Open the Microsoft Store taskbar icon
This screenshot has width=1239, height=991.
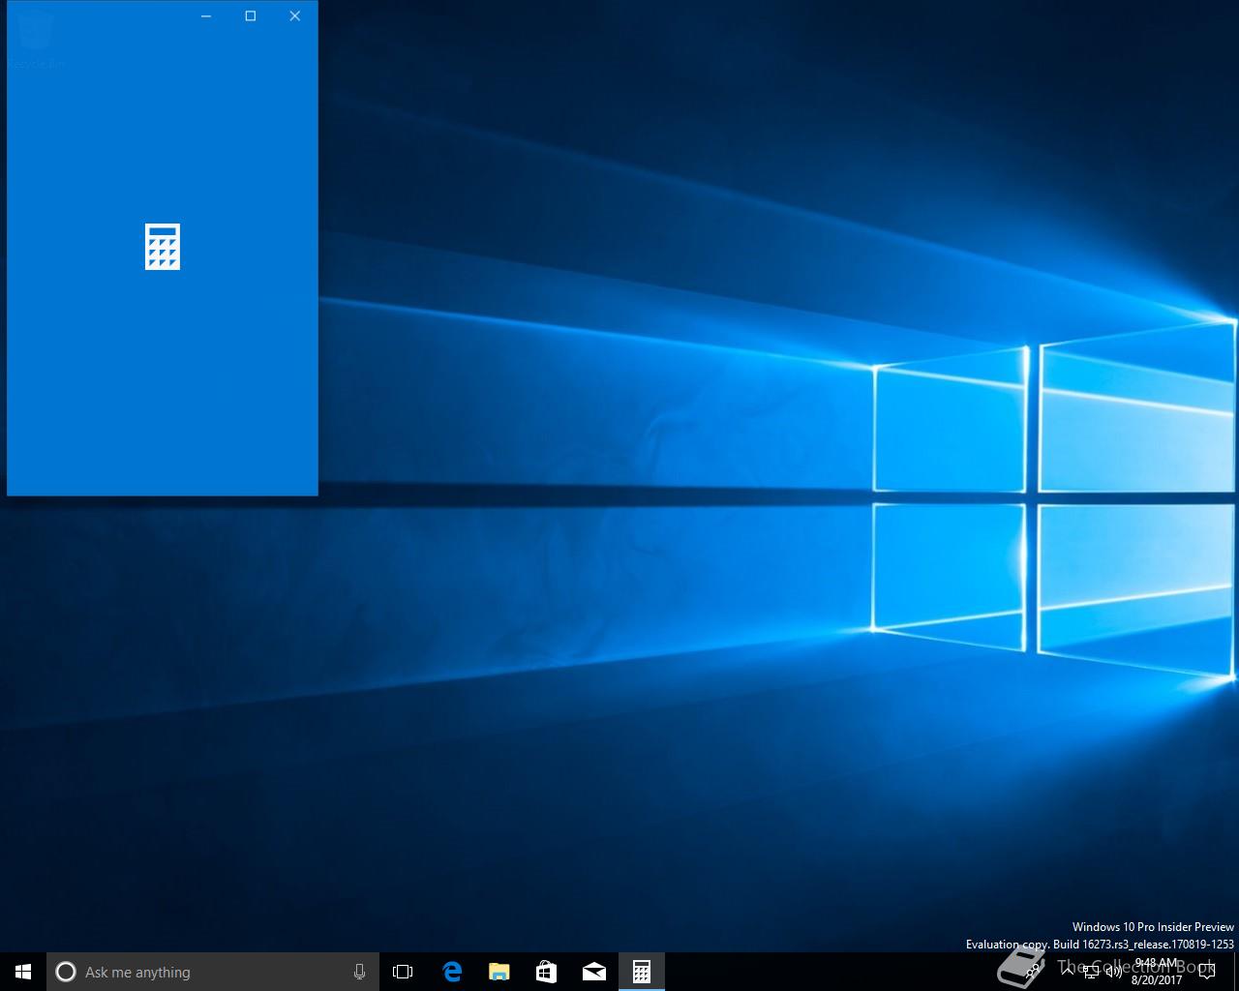(x=546, y=972)
